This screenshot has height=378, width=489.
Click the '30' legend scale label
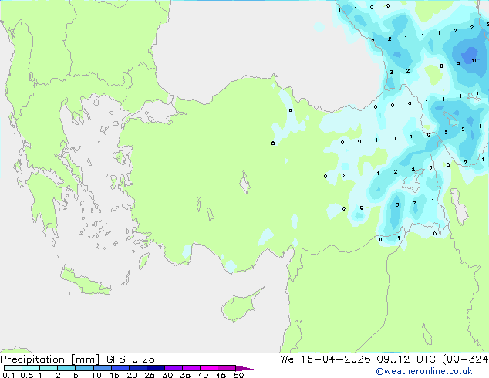[167, 375]
